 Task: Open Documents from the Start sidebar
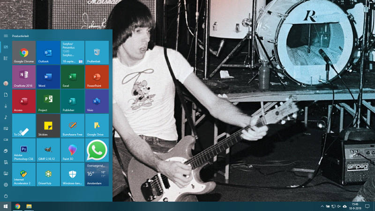click(6, 95)
